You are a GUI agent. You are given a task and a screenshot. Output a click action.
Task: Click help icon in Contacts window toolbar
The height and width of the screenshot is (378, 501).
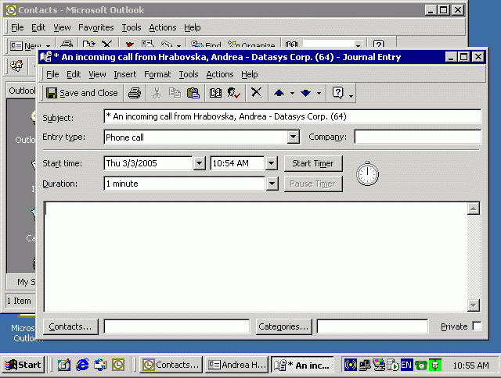click(378, 45)
